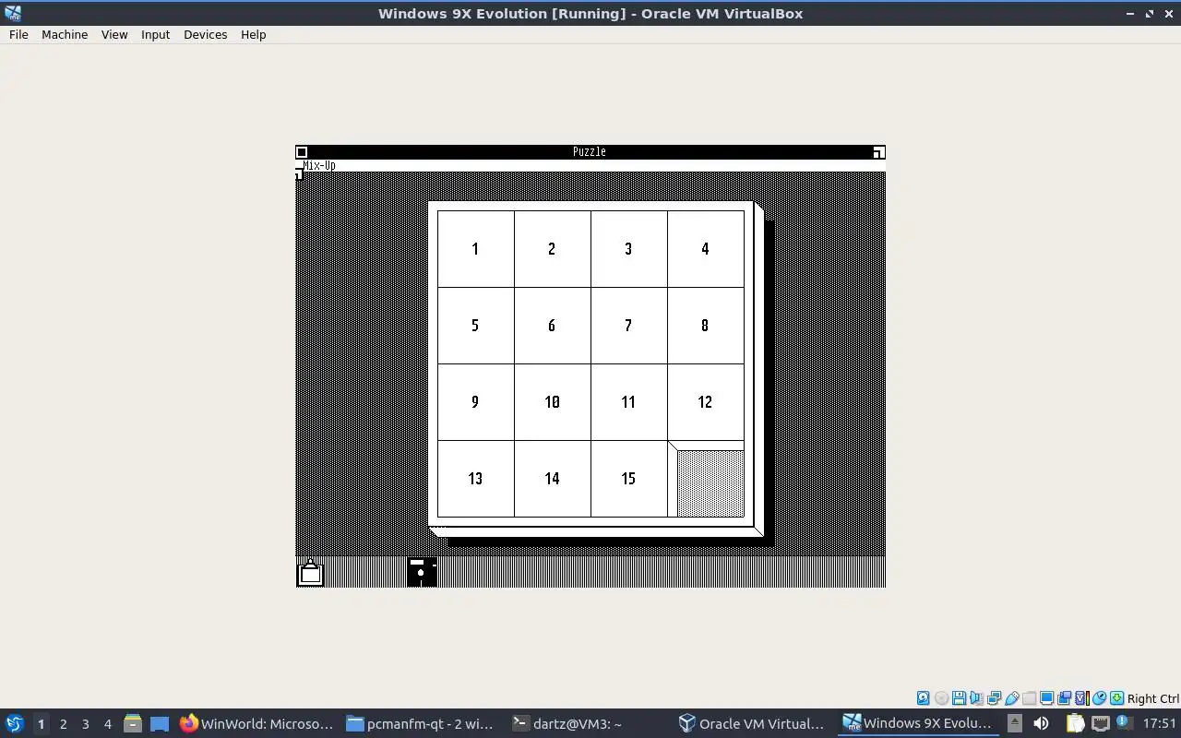Screen dimensions: 1181x738
Task: Click the 17:51 clock in panel
Action: pyautogui.click(x=1160, y=724)
